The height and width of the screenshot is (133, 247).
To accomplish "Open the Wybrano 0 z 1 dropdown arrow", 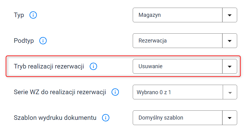I will [x=230, y=92].
